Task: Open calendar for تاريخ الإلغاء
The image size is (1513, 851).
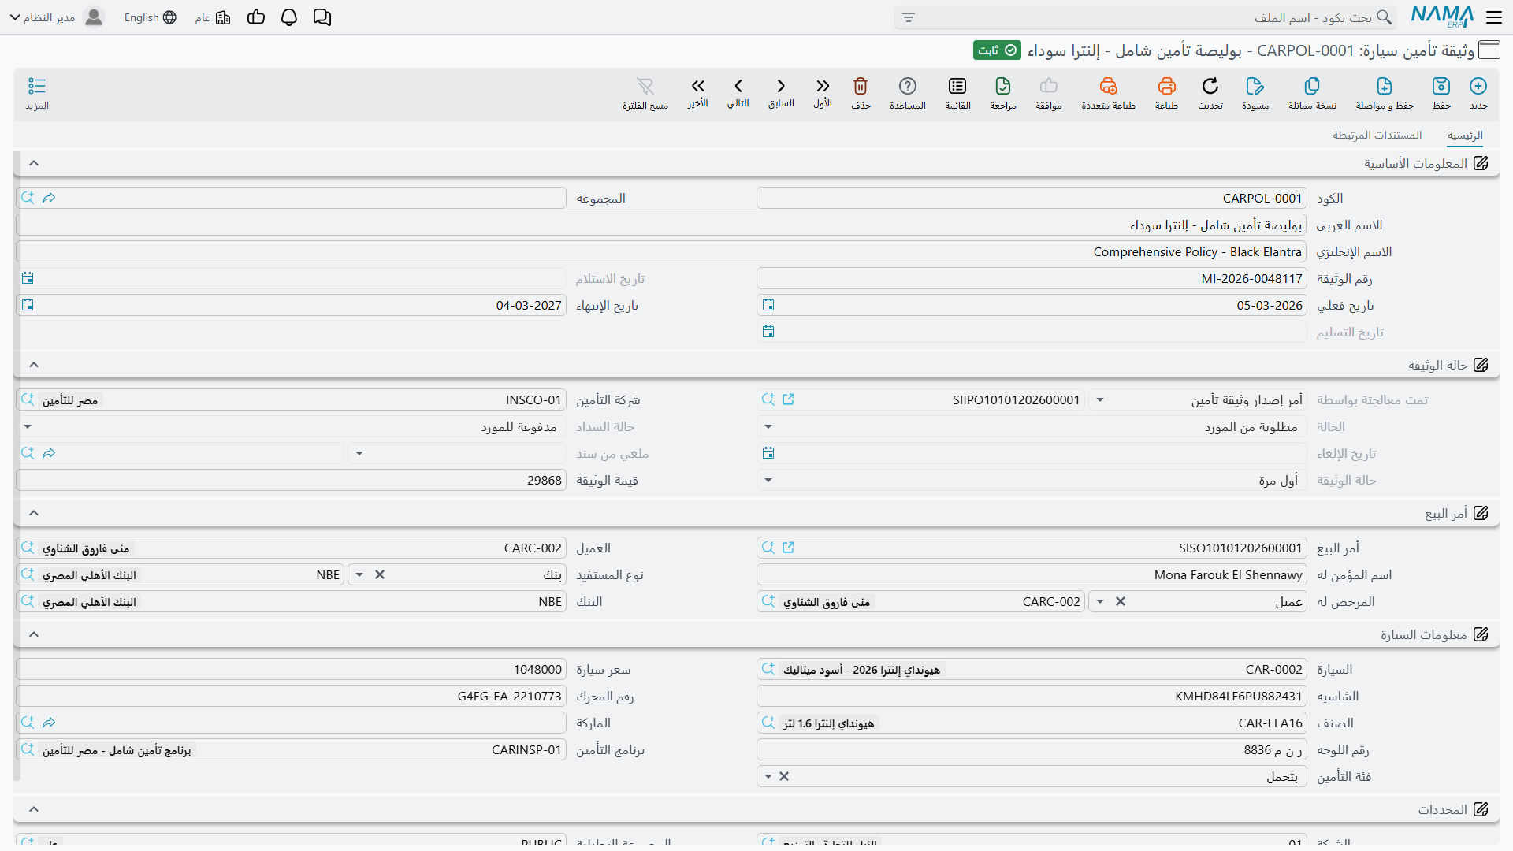Action: 768,453
